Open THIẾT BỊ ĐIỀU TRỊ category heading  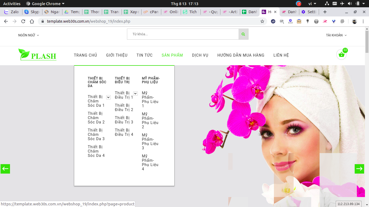122,80
